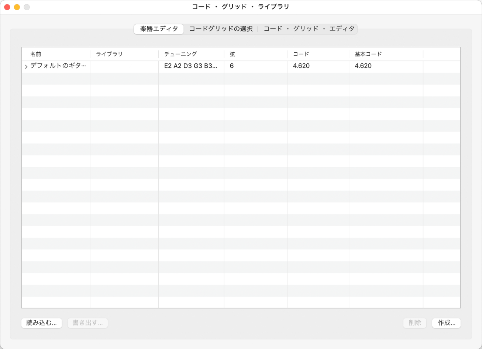Expand the デフォルトのギター disclosure triangle
Screen dimensions: 482x349
pyautogui.click(x=26, y=67)
